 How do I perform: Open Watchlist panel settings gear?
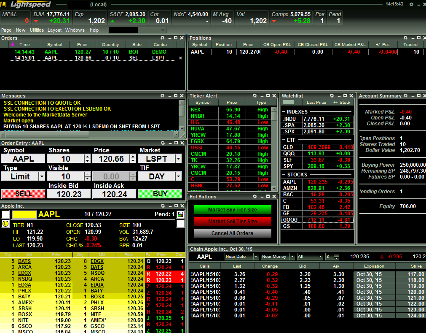(332, 96)
